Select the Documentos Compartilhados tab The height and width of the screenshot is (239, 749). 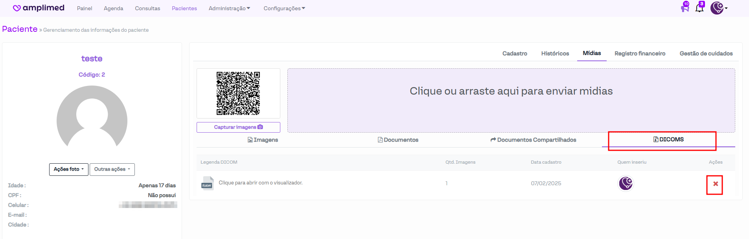pyautogui.click(x=533, y=140)
